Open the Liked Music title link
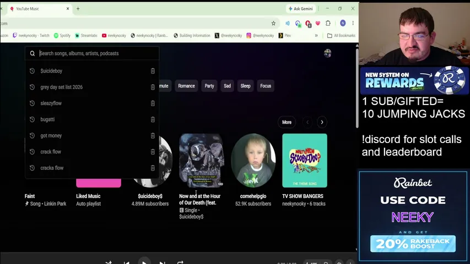 tap(88, 196)
